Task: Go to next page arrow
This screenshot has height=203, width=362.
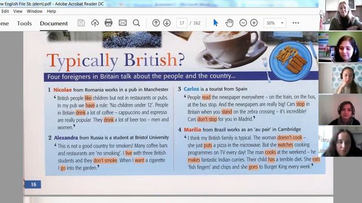Action: pyautogui.click(x=167, y=23)
